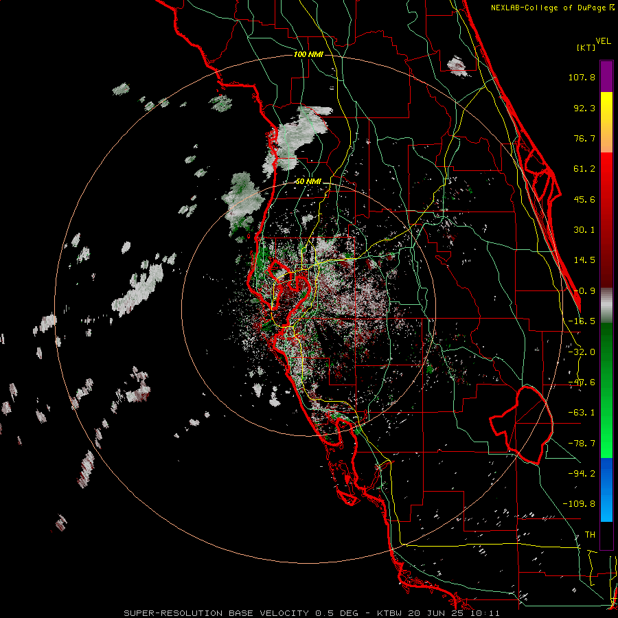Click the 107.8 legend value

click(582, 77)
